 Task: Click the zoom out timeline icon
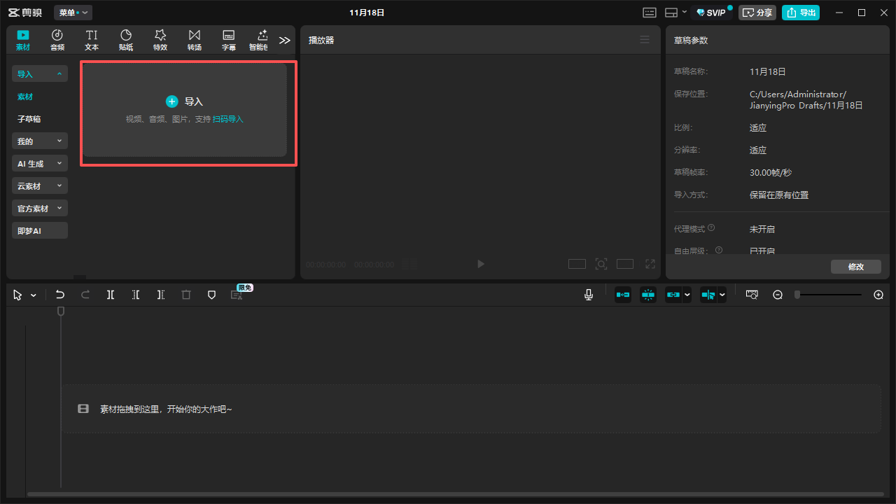pyautogui.click(x=778, y=295)
